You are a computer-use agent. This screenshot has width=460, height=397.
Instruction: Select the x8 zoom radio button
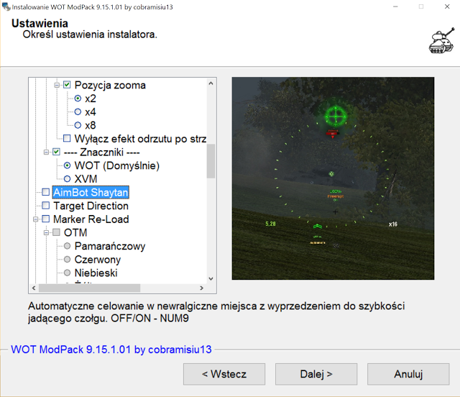pos(78,125)
